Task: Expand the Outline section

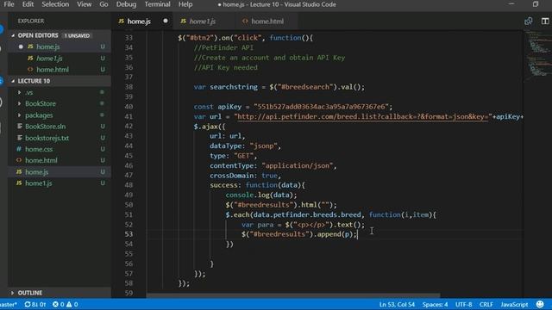Action: [x=13, y=293]
